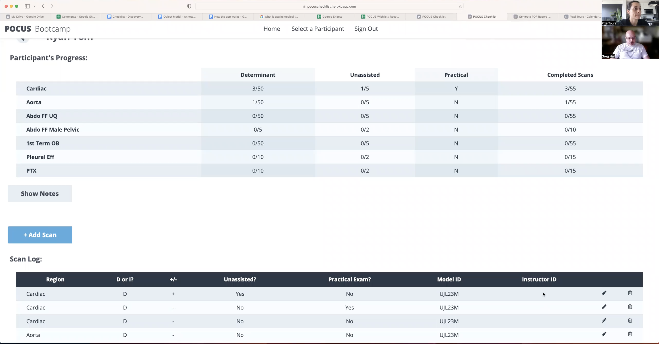This screenshot has width=659, height=344.
Task: Reload the page with refresh icon
Action: 460,7
